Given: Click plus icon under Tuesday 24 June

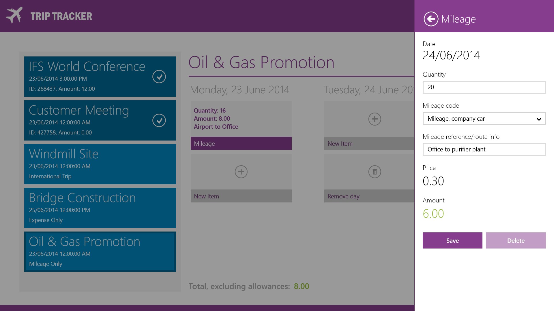Looking at the screenshot, I should (375, 119).
